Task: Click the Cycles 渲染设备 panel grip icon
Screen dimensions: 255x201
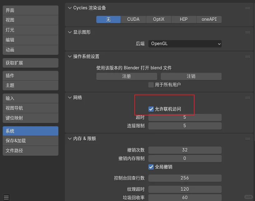Action: tap(248, 8)
